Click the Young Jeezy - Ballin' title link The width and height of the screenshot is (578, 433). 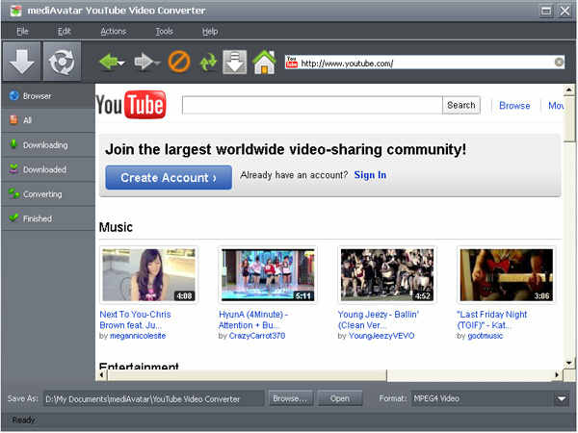pos(379,320)
